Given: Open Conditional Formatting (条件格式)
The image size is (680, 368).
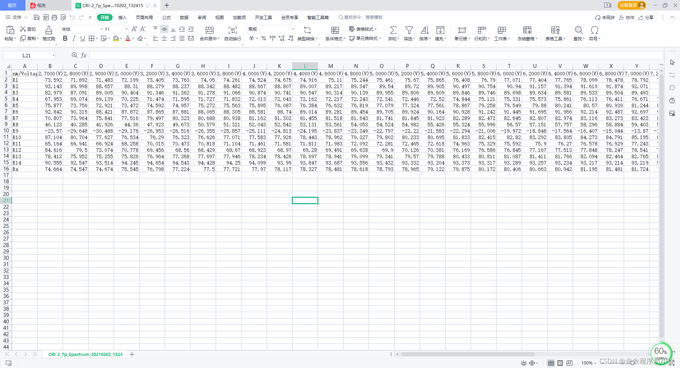Looking at the screenshot, I should pos(335,33).
